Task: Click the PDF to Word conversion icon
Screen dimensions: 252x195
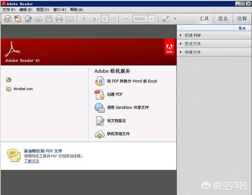Action: coord(100,81)
